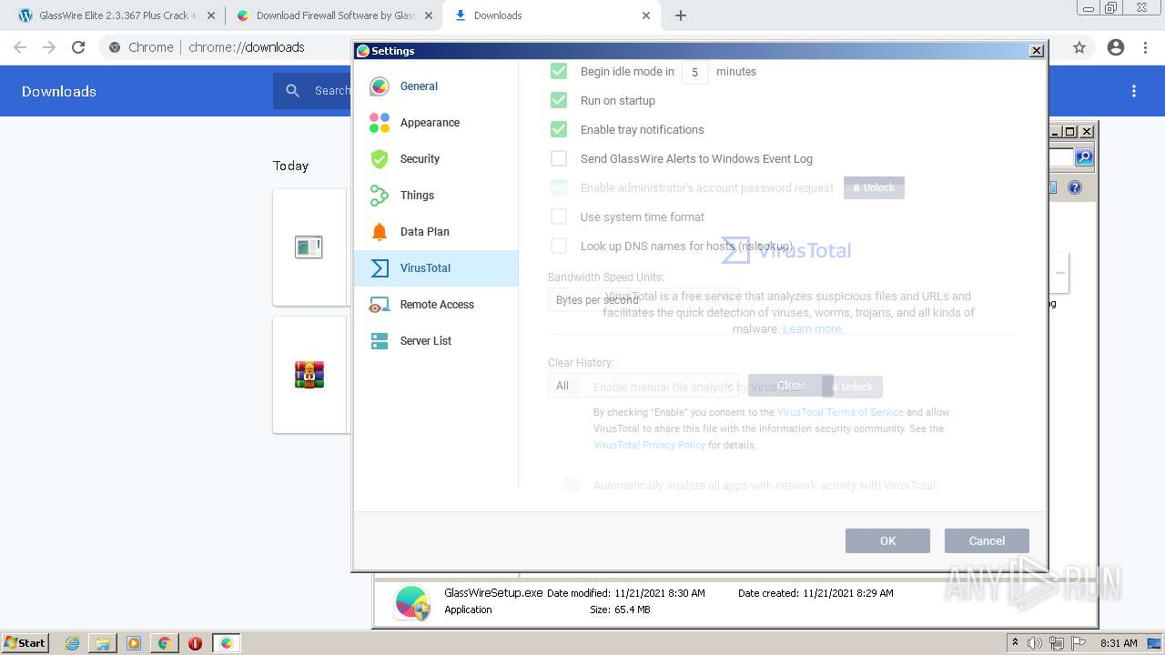The height and width of the screenshot is (655, 1165).
Task: Bookmark this page with the star
Action: tap(1079, 47)
